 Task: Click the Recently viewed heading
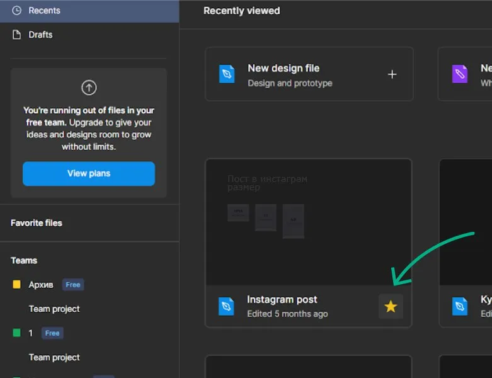[242, 11]
